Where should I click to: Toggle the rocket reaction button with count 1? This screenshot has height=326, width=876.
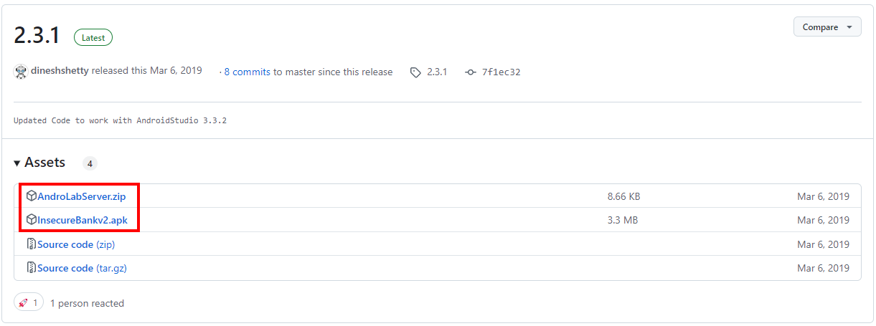29,303
